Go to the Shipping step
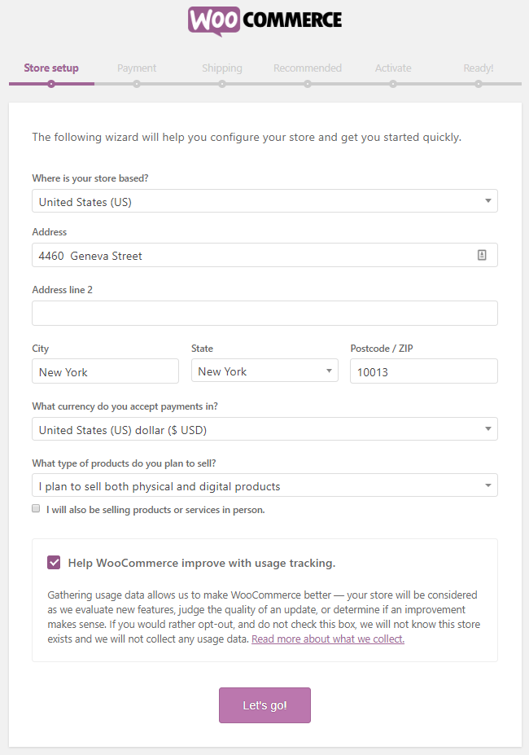 click(x=222, y=68)
